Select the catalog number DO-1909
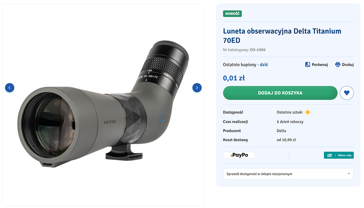The width and height of the screenshot is (364, 208). click(257, 50)
